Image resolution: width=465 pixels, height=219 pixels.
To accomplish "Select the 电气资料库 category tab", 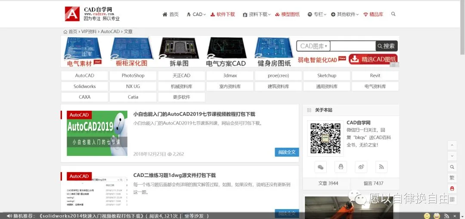I will pos(375,86).
